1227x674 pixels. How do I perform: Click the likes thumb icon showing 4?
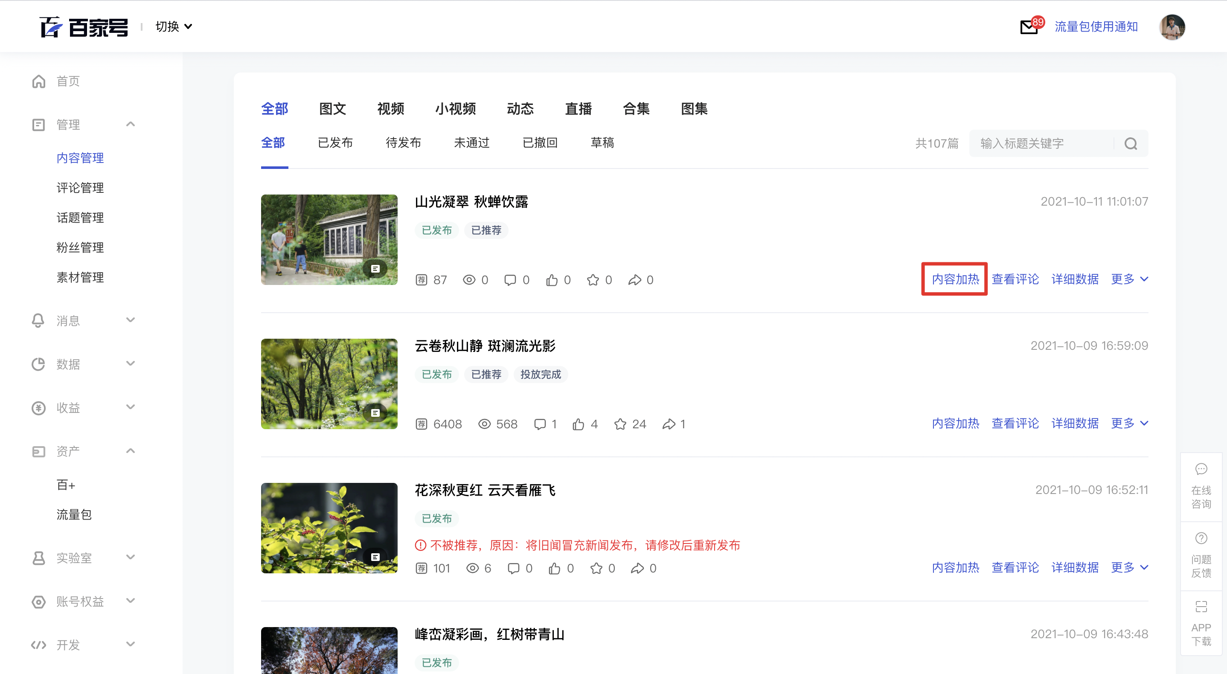578,424
